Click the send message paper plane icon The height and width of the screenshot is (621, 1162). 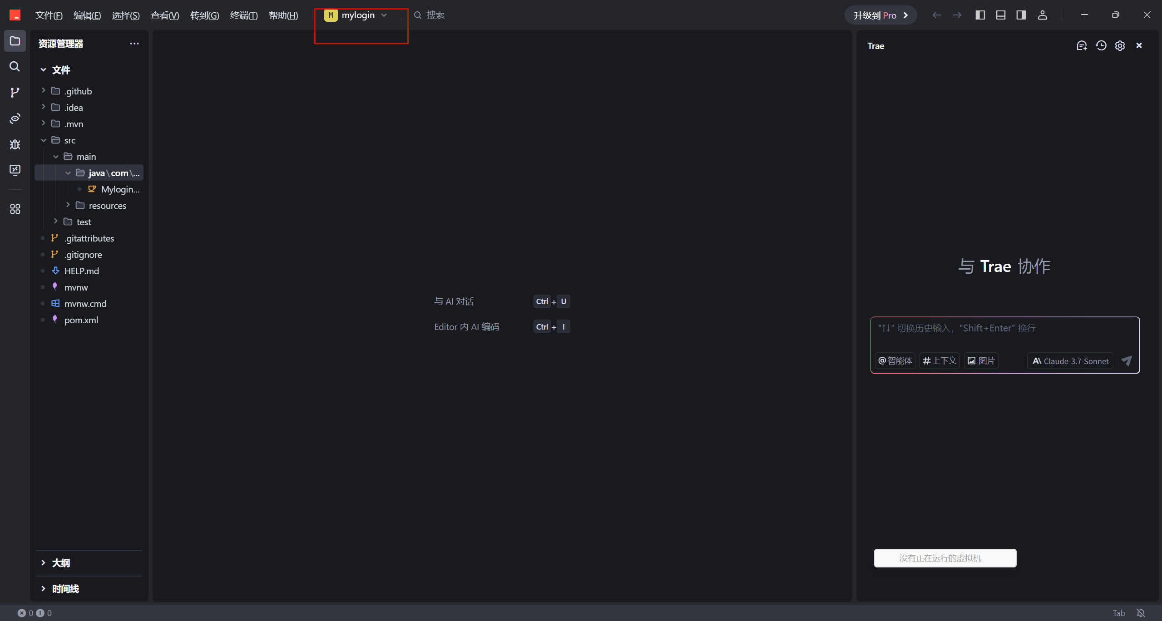1127,361
